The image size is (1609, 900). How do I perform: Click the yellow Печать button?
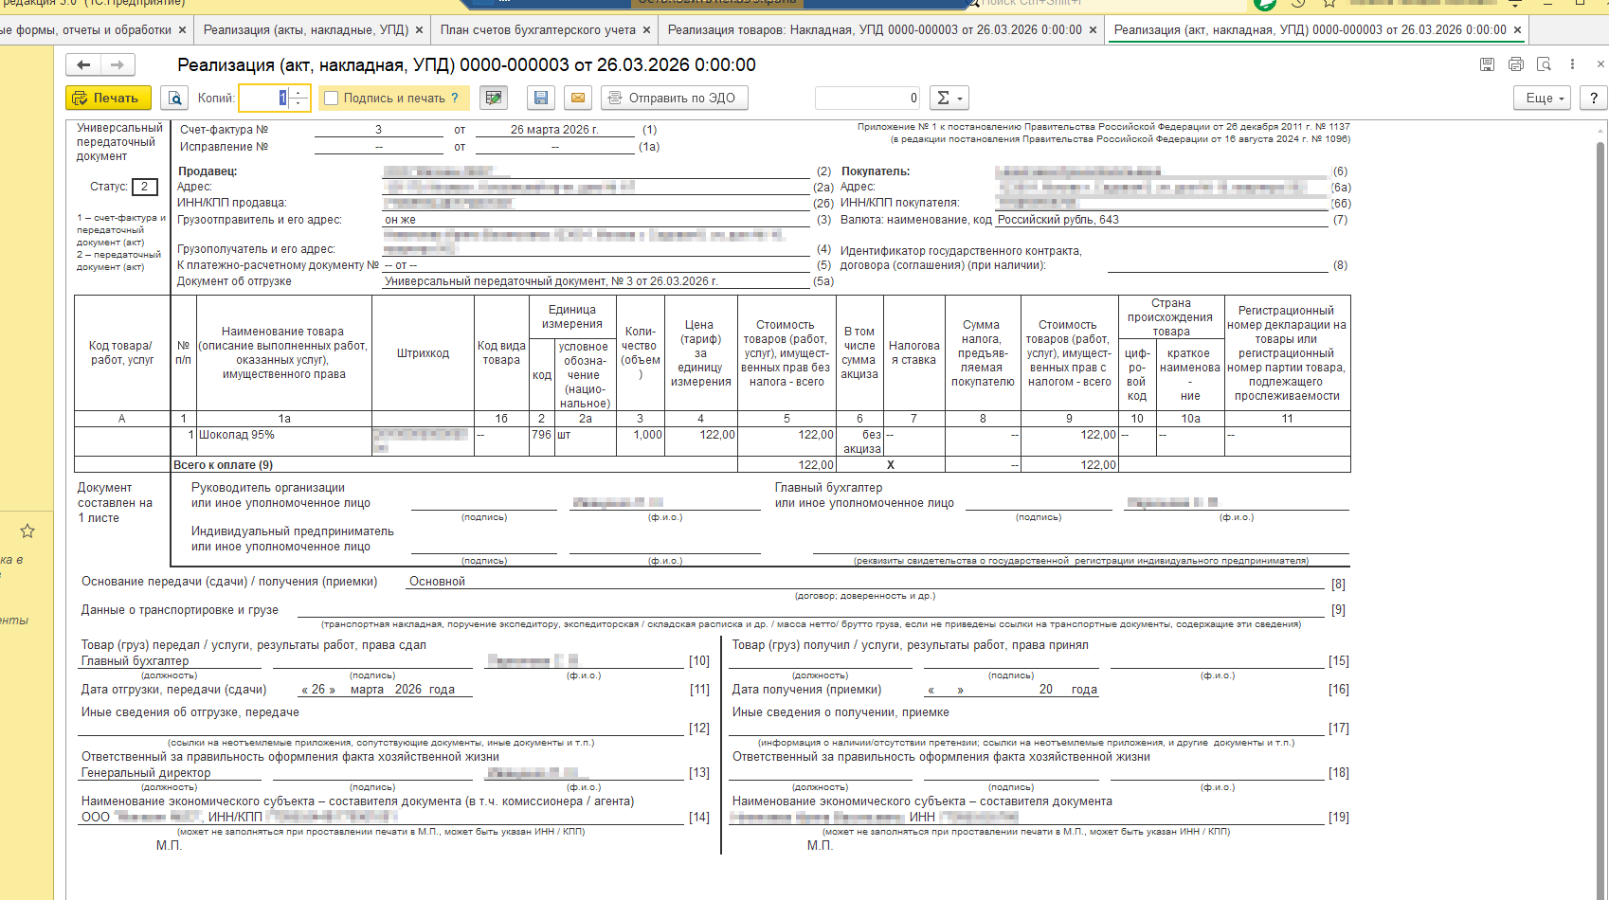pyautogui.click(x=108, y=98)
